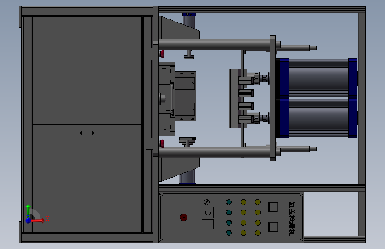Viewport: 385px width, 249px height.
Task: Click the 缸盖检漏机 label on control panel
Action: (x=292, y=218)
